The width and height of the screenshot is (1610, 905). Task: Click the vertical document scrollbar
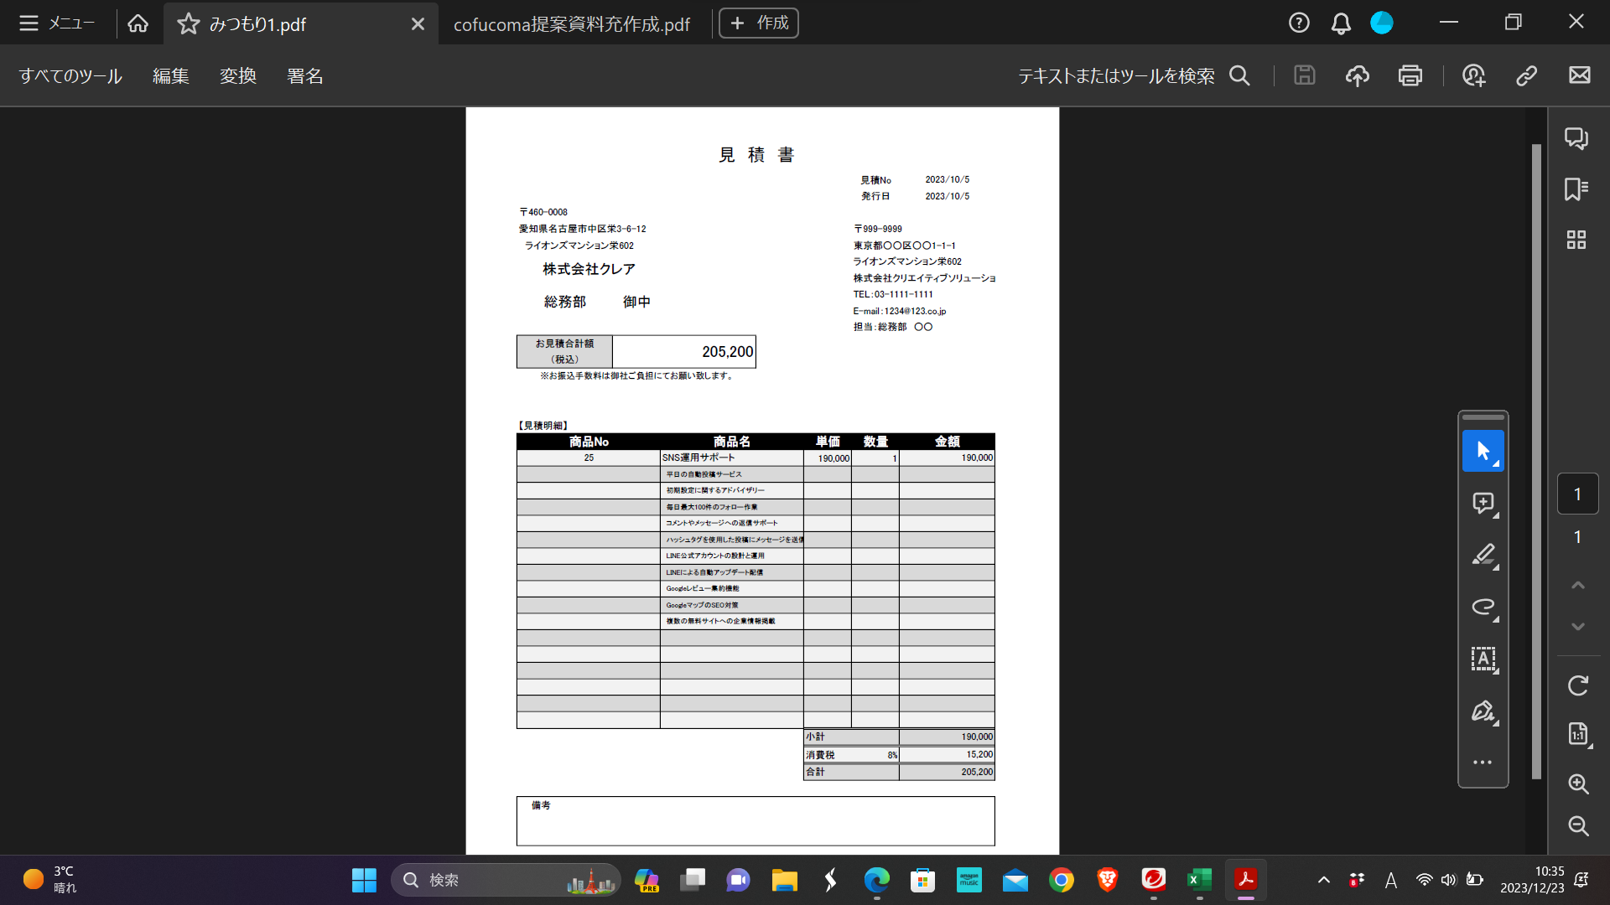(1536, 461)
